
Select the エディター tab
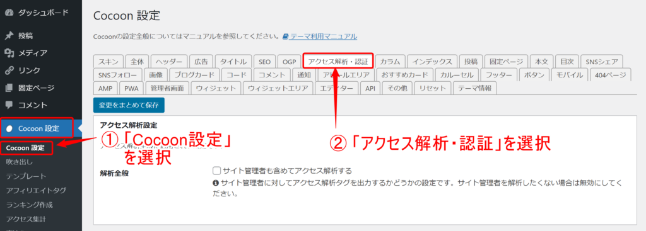click(x=336, y=88)
